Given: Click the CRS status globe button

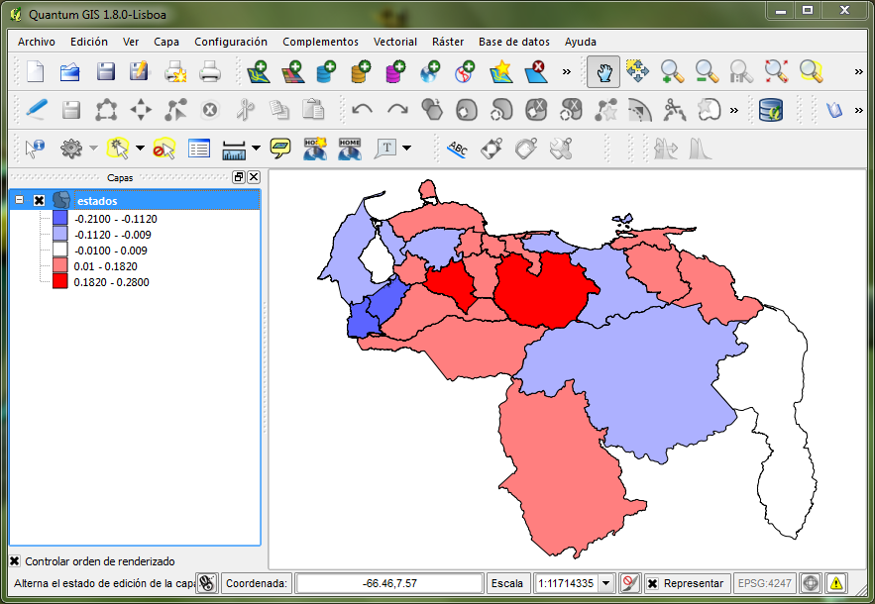Looking at the screenshot, I should tap(811, 584).
